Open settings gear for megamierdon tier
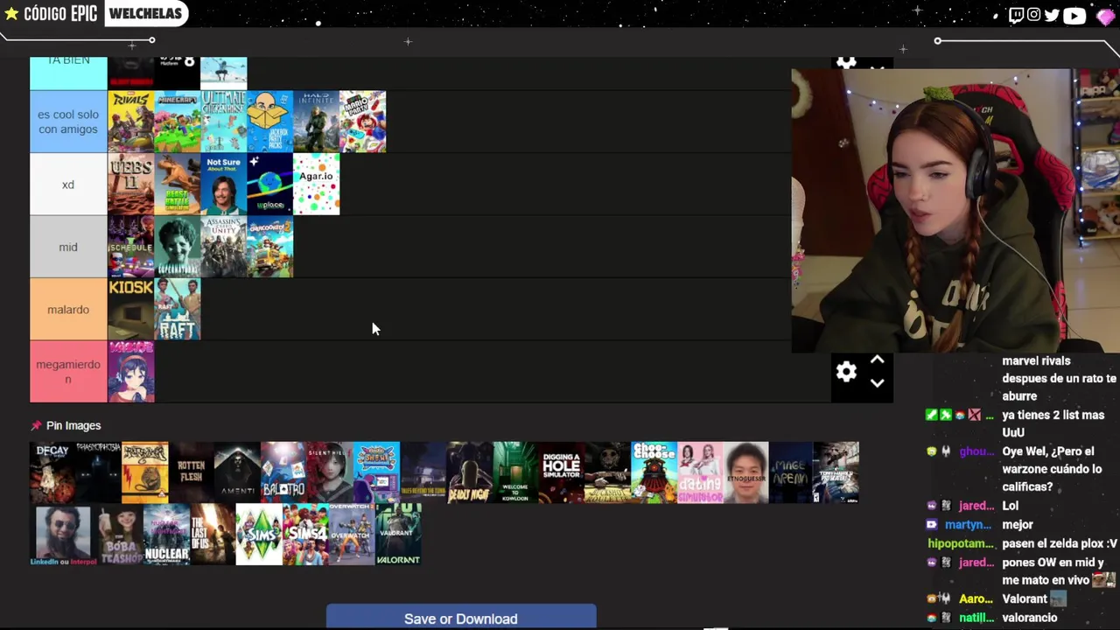Image resolution: width=1120 pixels, height=630 pixels. pyautogui.click(x=846, y=372)
